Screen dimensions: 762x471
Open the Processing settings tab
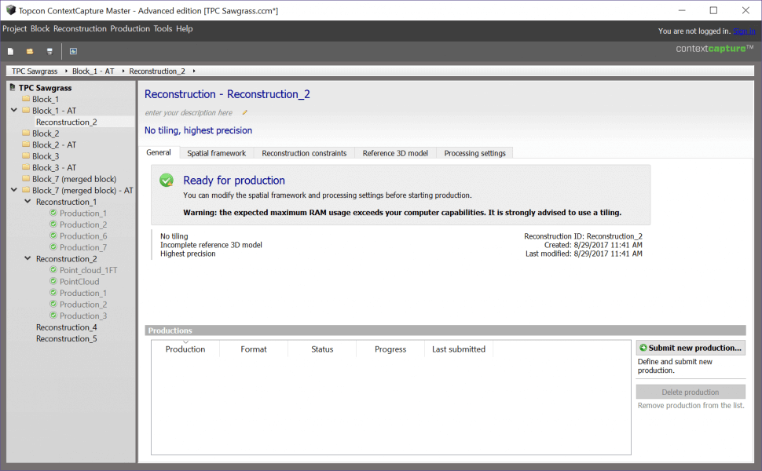coord(474,153)
